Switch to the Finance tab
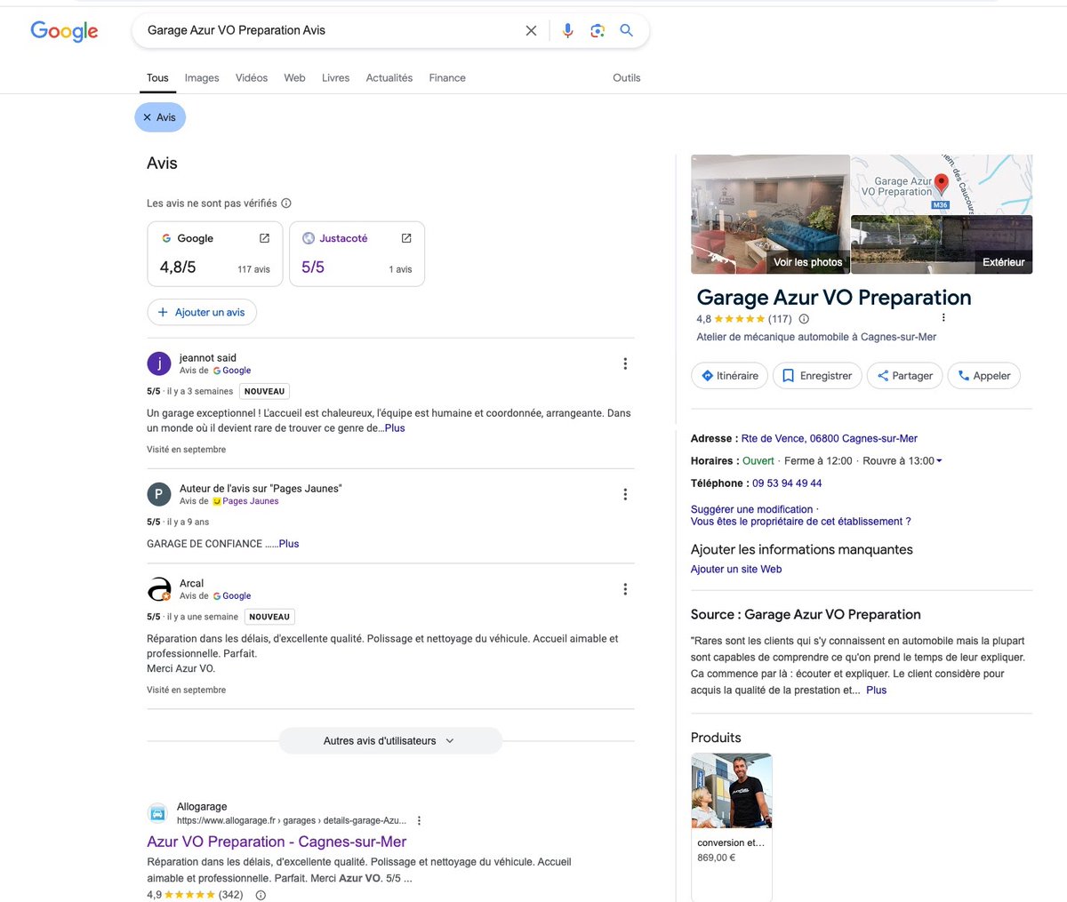1067x902 pixels. coord(447,78)
